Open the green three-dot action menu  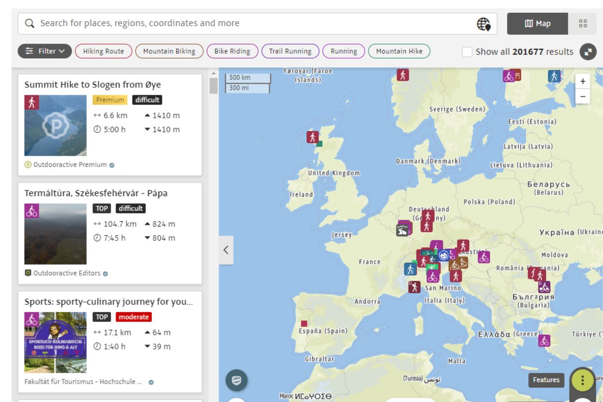tap(582, 380)
